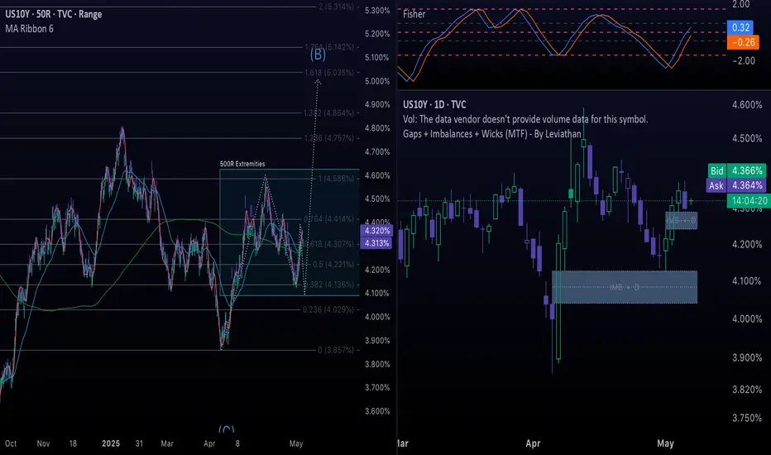771x455 pixels.
Task: Click 4.600% on the daily chart price axis
Action: [747, 104]
